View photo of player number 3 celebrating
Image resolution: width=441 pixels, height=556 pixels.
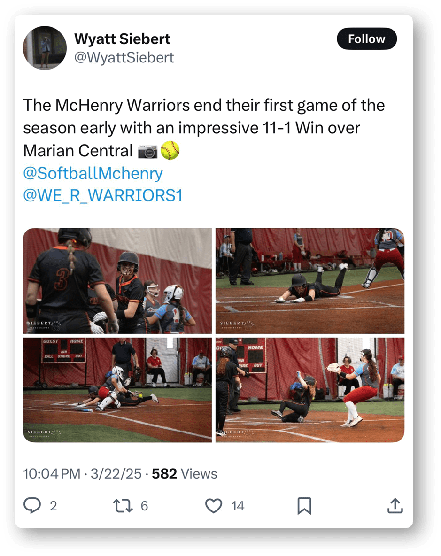pos(117,281)
